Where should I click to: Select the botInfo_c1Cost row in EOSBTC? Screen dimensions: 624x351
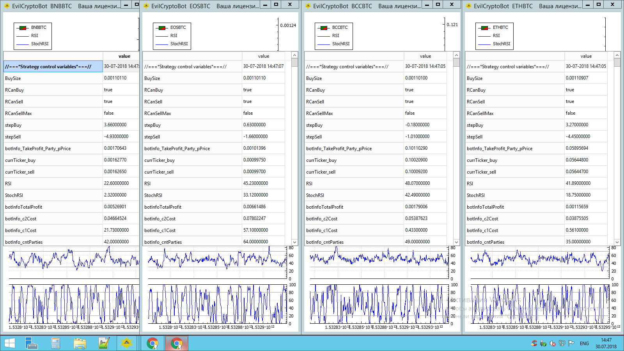214,230
